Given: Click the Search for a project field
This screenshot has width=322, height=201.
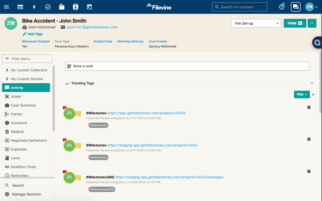Looking at the screenshot, I should (239, 7).
